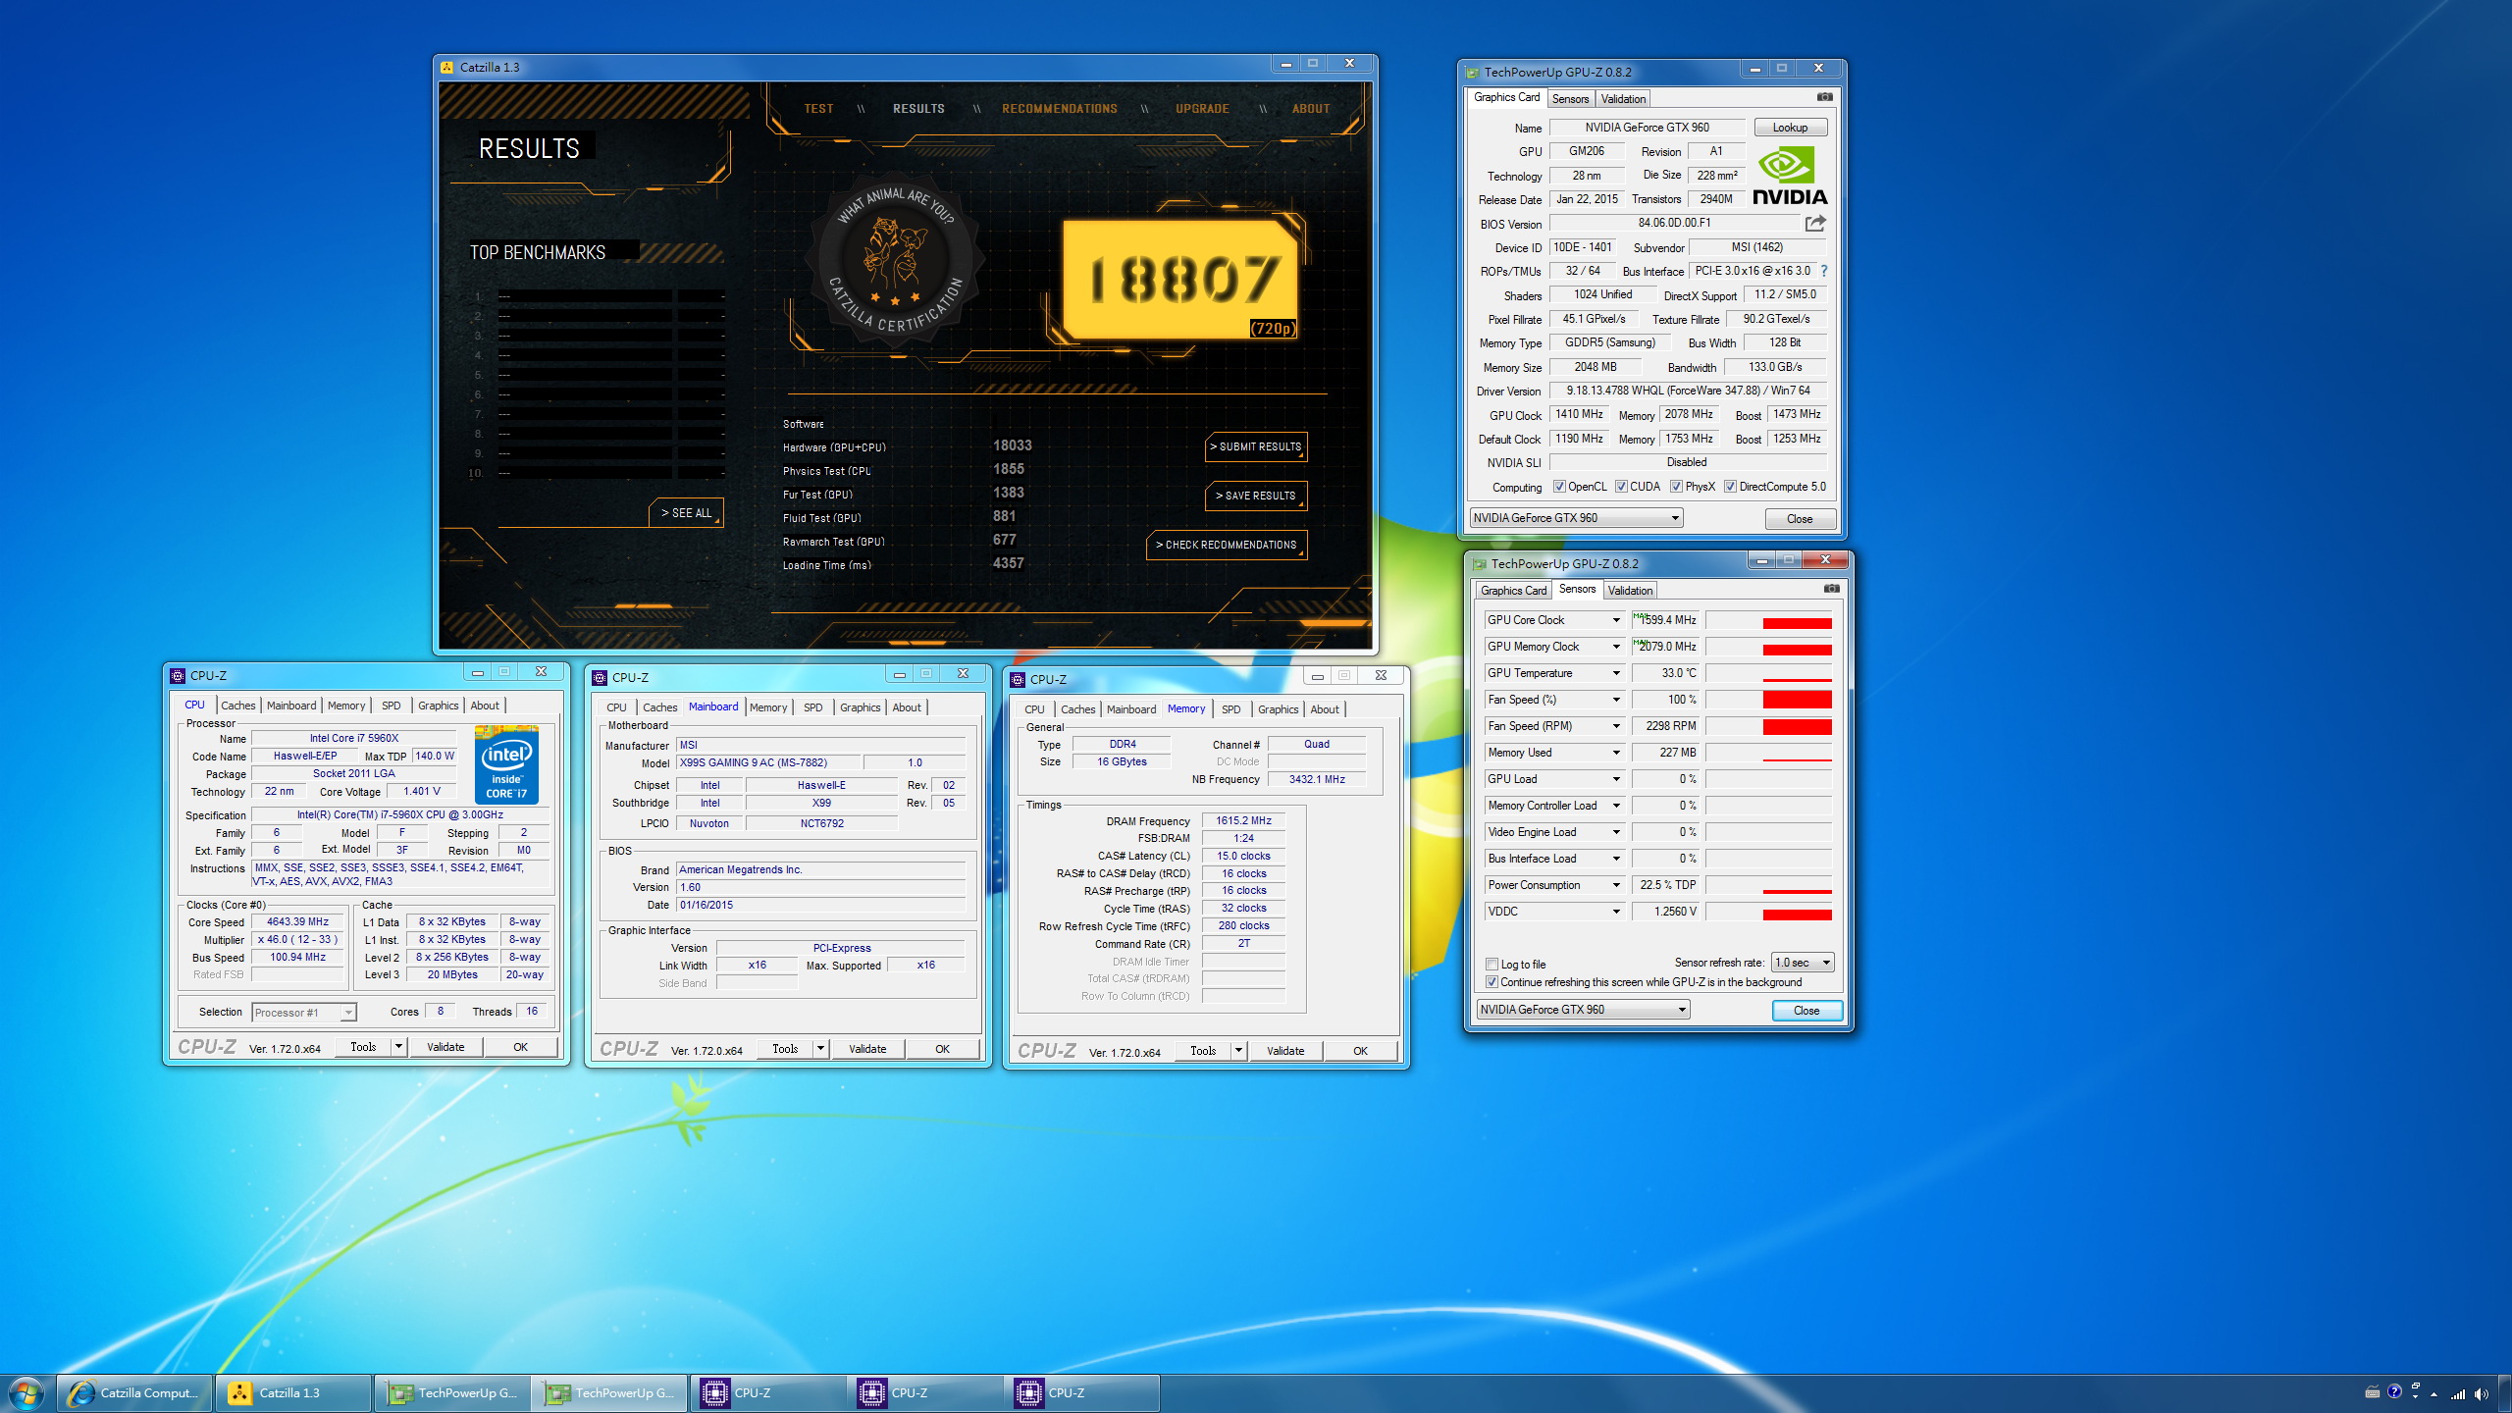Click the Bus Interface question mark icon

click(1823, 271)
